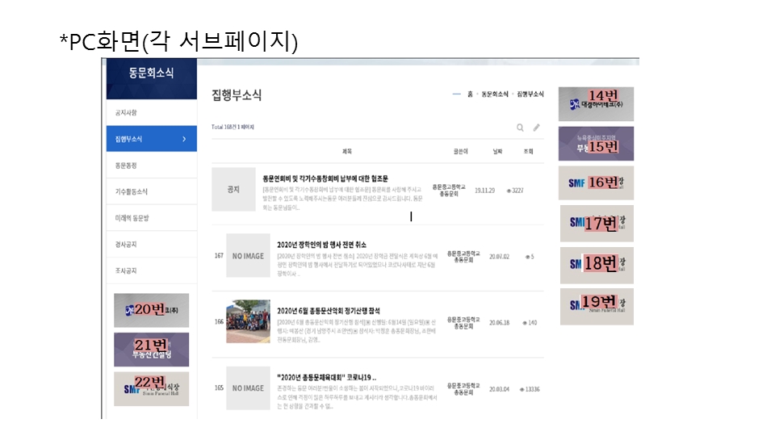Click the sidebar banner marked 22번
This screenshot has height=436, width=775.
coord(151,389)
